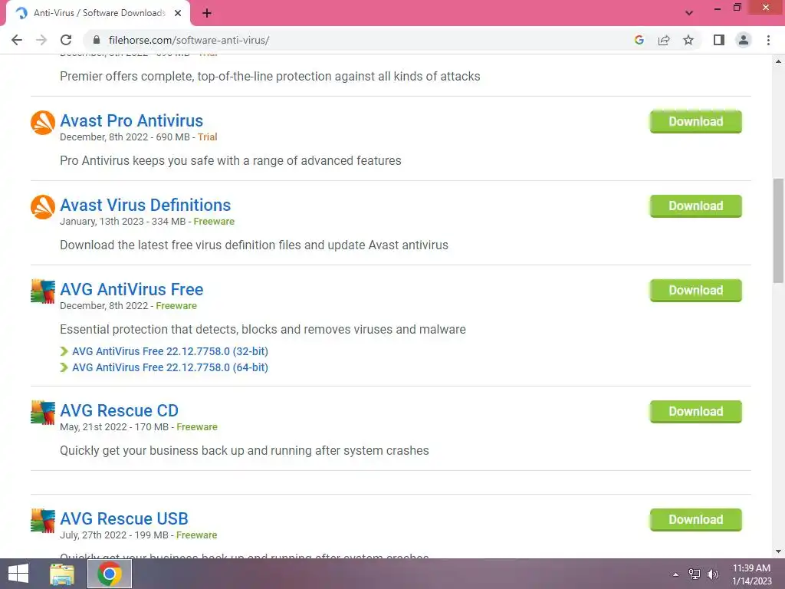Open the Avast Virus Definitions title link

click(145, 205)
